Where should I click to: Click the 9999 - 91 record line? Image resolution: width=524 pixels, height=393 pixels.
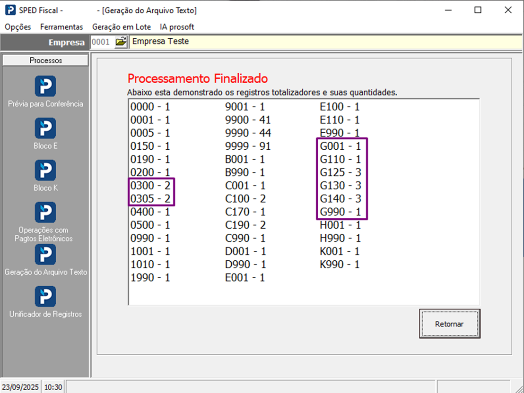[x=248, y=146]
